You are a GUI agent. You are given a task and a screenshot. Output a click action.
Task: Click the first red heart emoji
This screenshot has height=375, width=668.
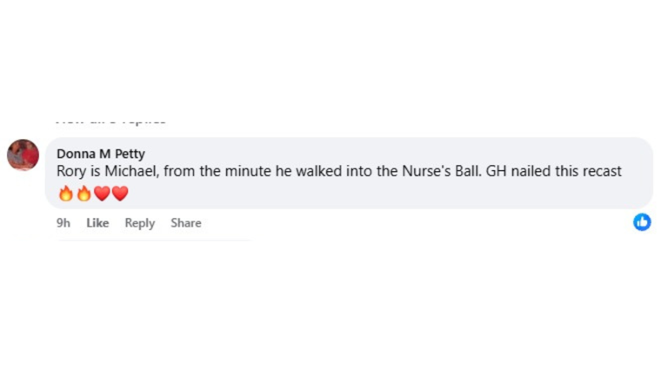(102, 193)
